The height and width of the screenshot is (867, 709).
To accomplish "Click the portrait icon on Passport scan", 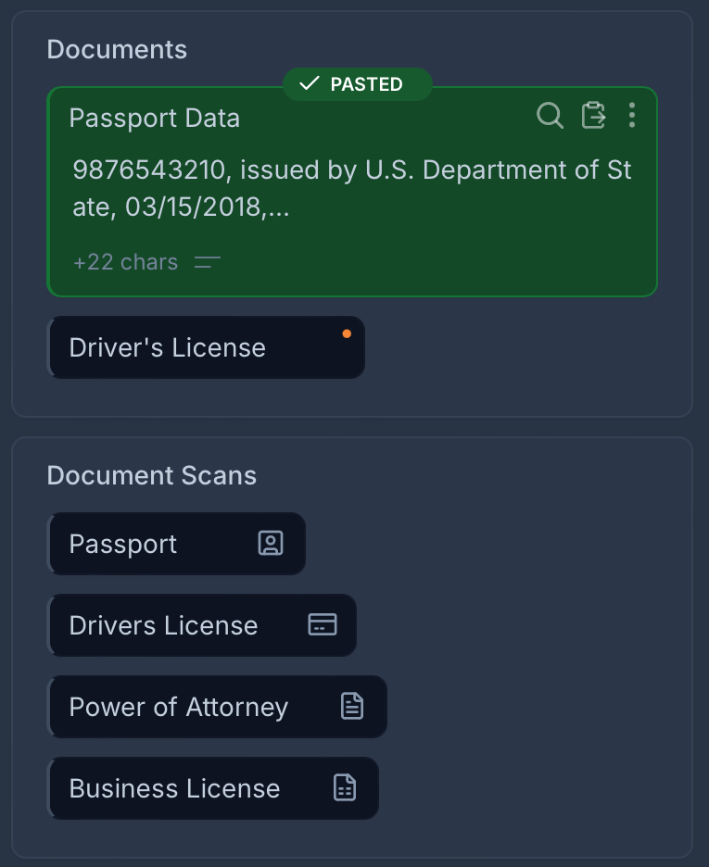I will click(270, 544).
